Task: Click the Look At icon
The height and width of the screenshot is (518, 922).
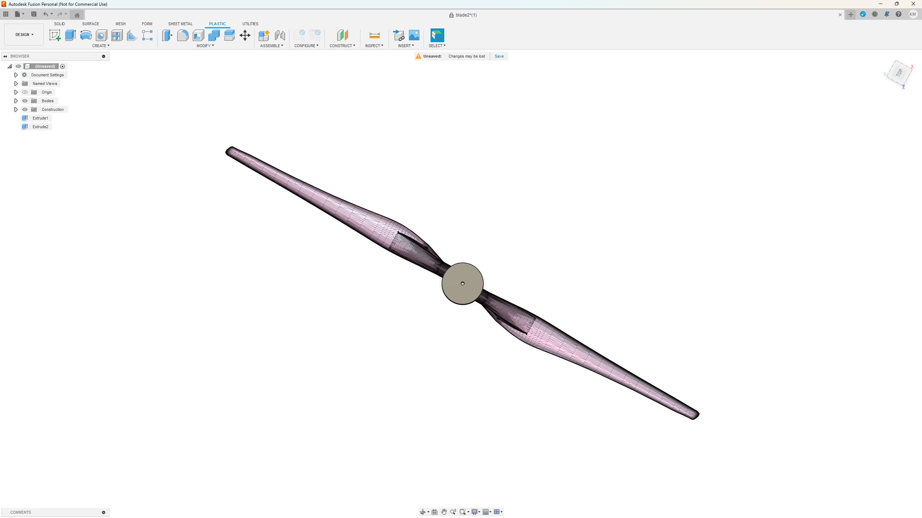Action: 435,512
